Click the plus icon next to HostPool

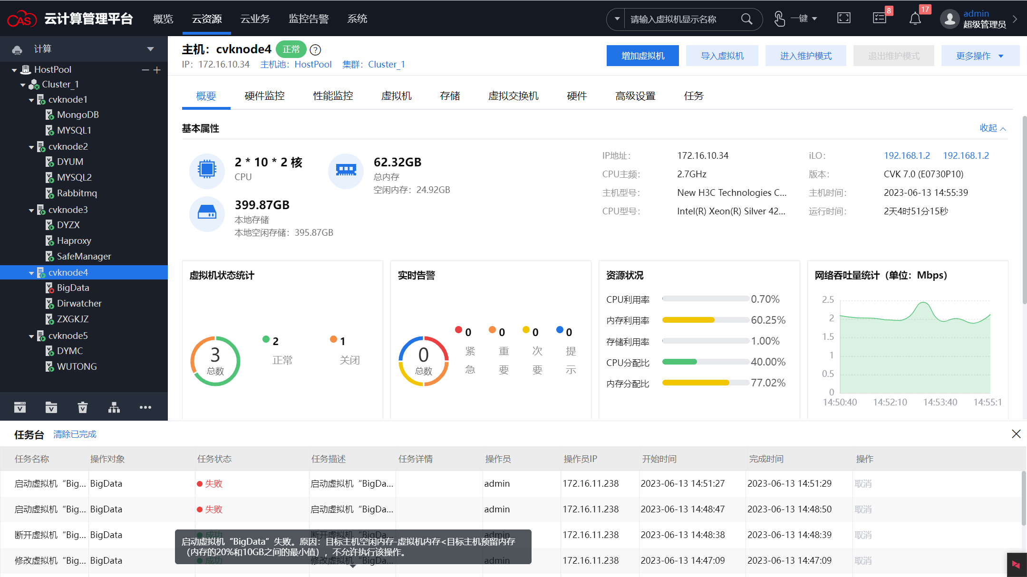(157, 70)
